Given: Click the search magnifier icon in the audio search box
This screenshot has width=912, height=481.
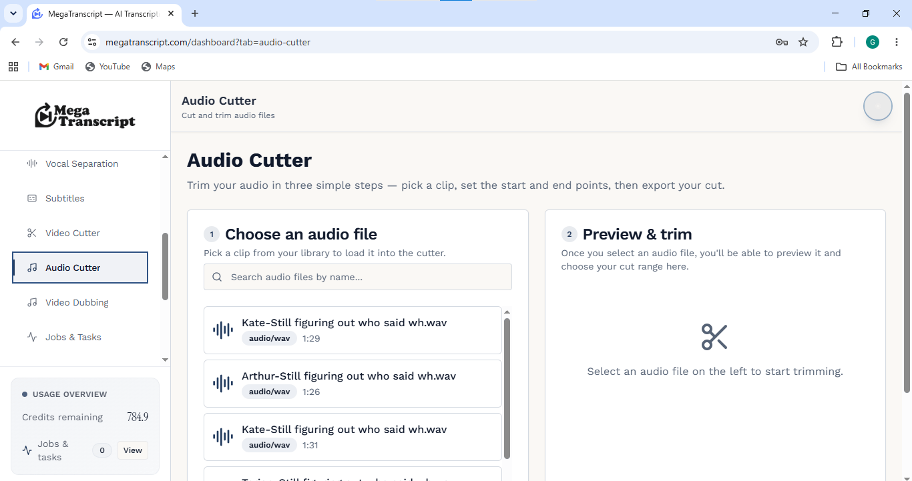Looking at the screenshot, I should (x=217, y=277).
